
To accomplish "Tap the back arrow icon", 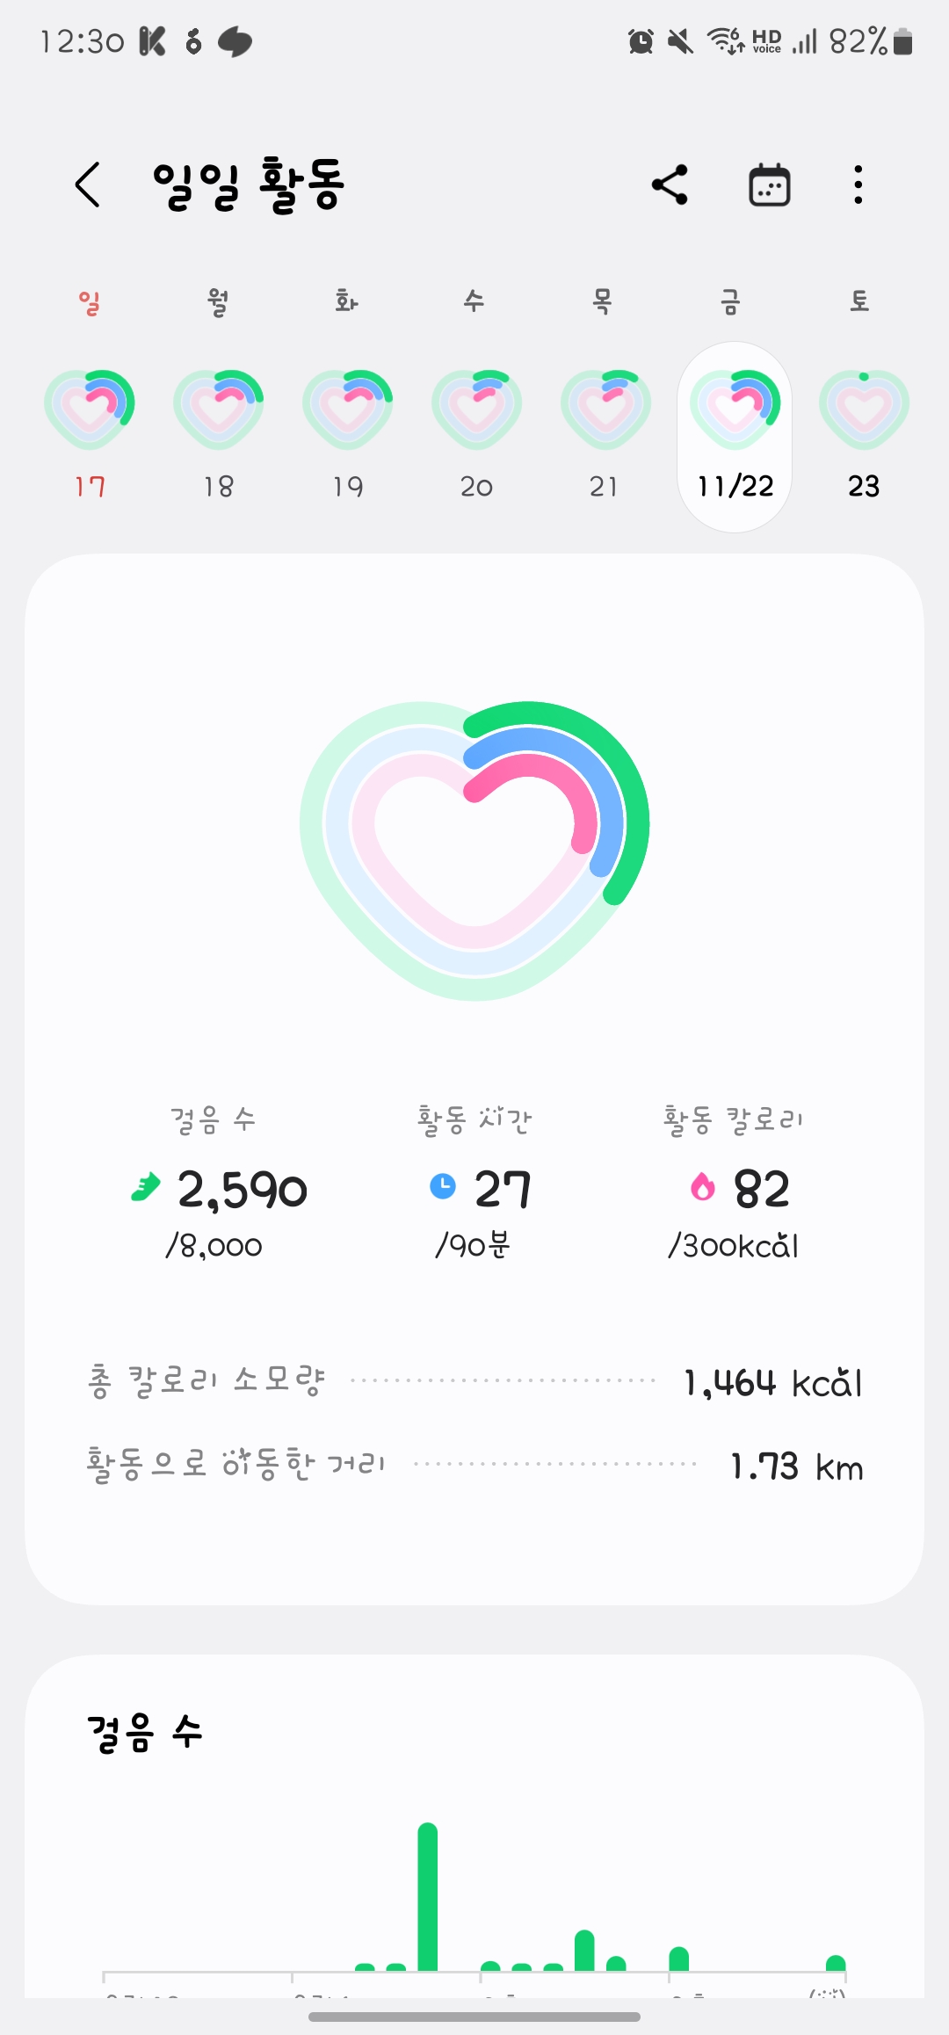I will [88, 185].
